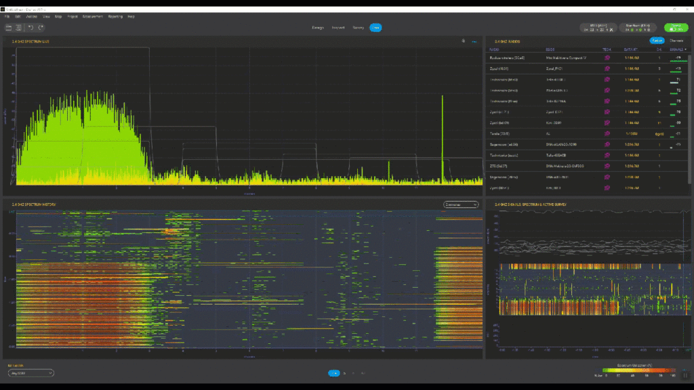Screen dimensions: 694x390
Task: Select the highlighted first page button at bottom center
Action: (333, 373)
